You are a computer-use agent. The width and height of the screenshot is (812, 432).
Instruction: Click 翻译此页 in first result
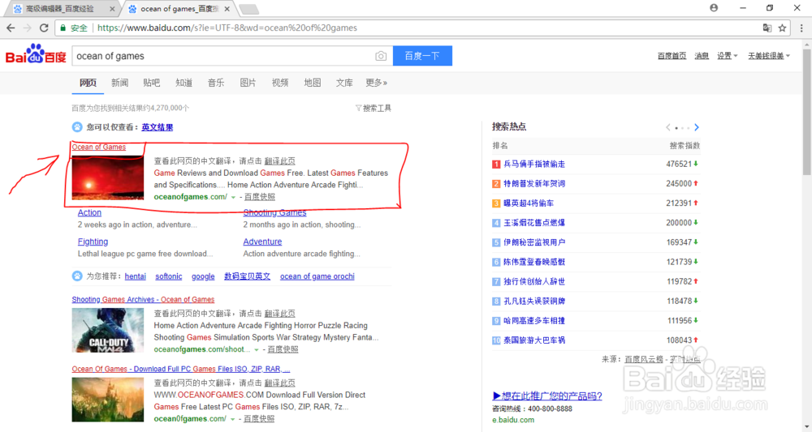pos(279,161)
